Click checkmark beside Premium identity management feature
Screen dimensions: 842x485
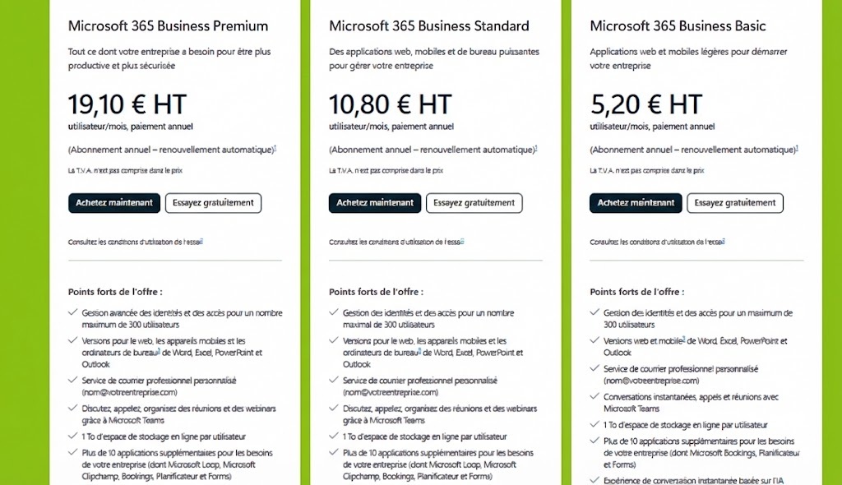click(75, 312)
